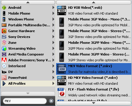Expand the All Profiles submenu arrow
The width and height of the screenshot is (132, 106).
pyautogui.click(x=53, y=84)
